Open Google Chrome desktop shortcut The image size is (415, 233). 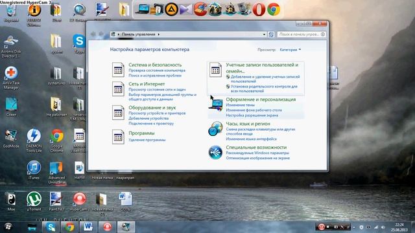[56, 136]
